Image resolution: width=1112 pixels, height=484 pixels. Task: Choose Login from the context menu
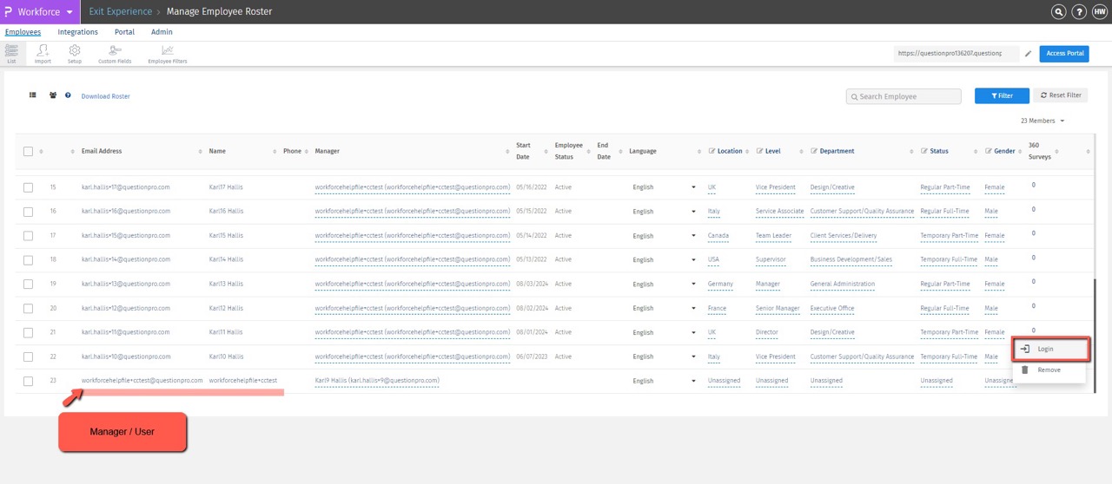[x=1050, y=349]
